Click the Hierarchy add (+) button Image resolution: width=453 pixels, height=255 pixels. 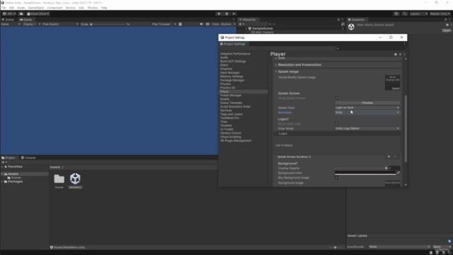[x=241, y=24]
